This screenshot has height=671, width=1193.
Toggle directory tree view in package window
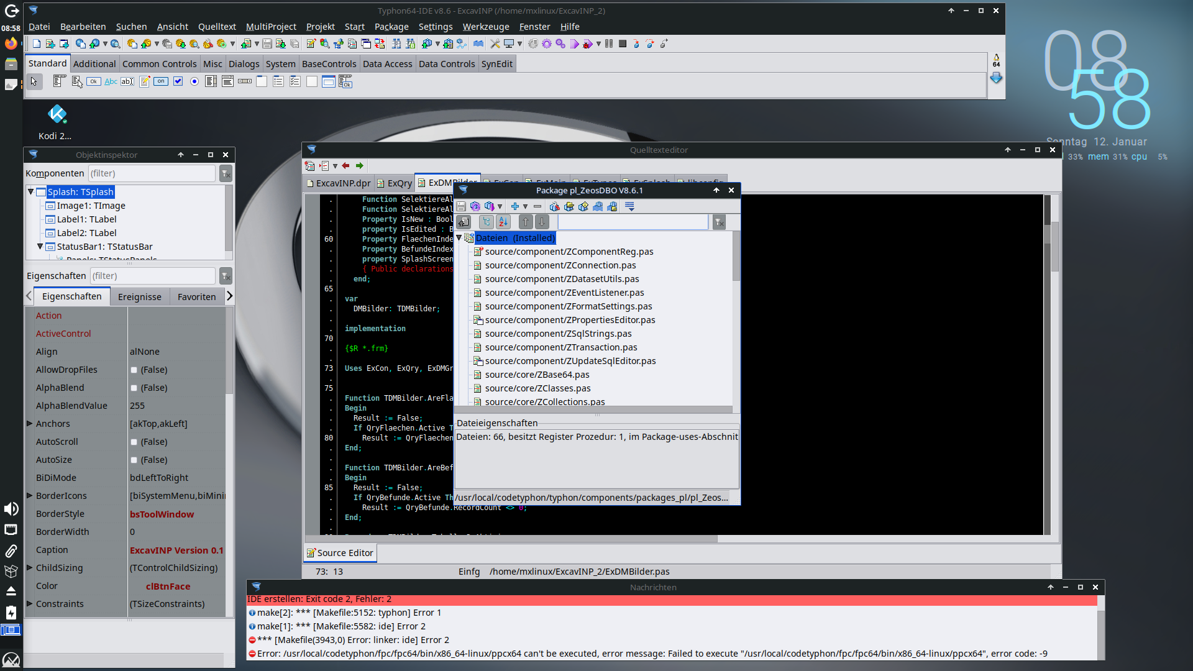pyautogui.click(x=487, y=222)
